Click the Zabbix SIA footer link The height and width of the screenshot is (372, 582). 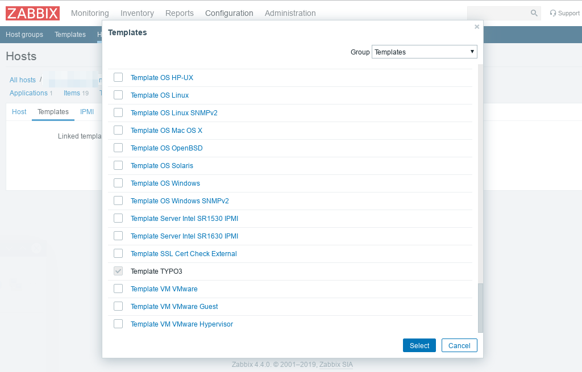pos(336,365)
